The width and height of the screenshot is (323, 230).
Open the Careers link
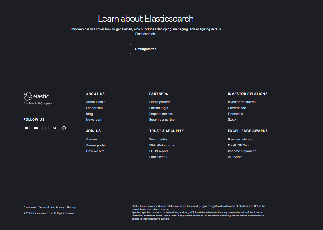92,140
